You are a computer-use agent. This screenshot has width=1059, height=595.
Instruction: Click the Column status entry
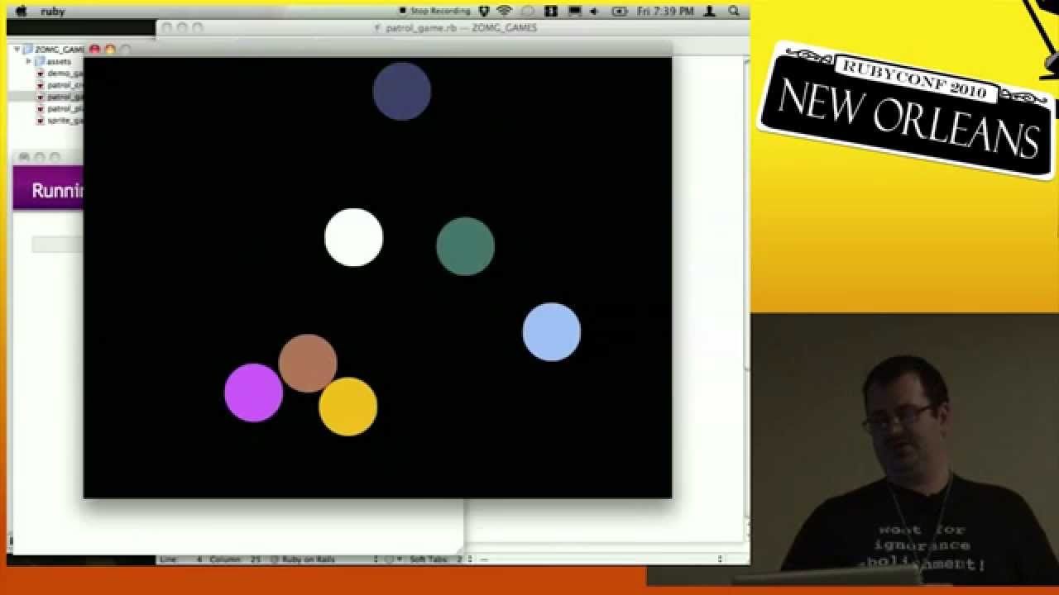point(237,559)
